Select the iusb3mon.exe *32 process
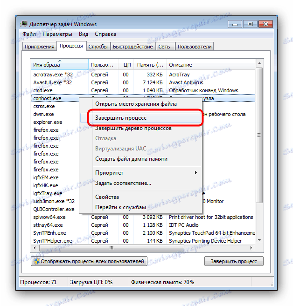This screenshot has width=293, height=306. 54,201
